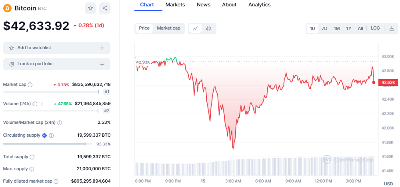400x187 pixels.
Task: Click the verified badge on Circulating supply
Action: pyautogui.click(x=44, y=135)
